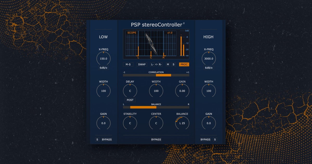The width and height of the screenshot is (312, 164).
Task: Open the LOW band 6dB/o slope selector
Action: (103, 68)
